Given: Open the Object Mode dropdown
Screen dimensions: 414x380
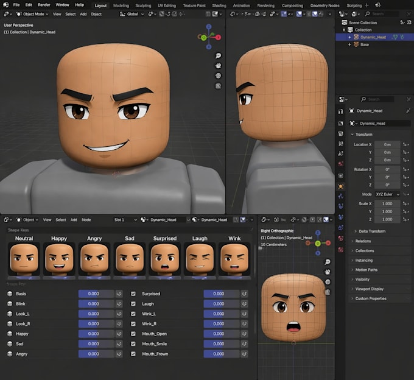Looking at the screenshot, I should coord(32,14).
